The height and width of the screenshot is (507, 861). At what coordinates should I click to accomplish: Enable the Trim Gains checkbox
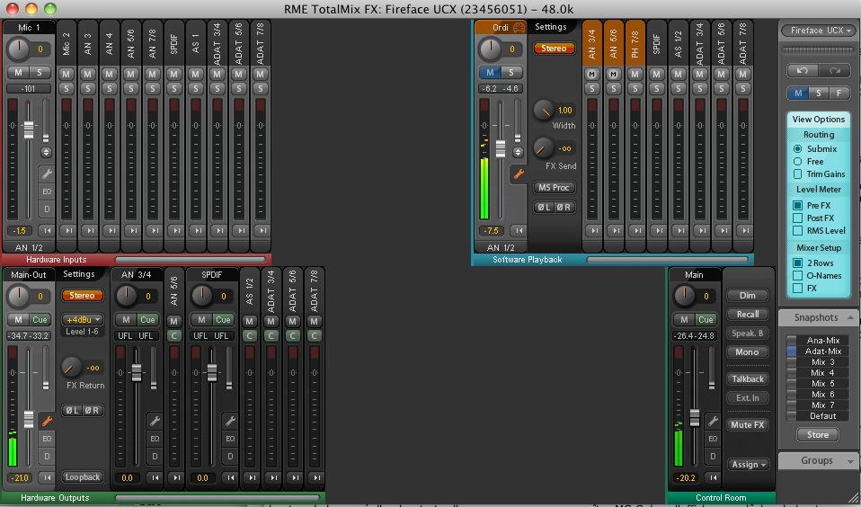click(x=797, y=174)
